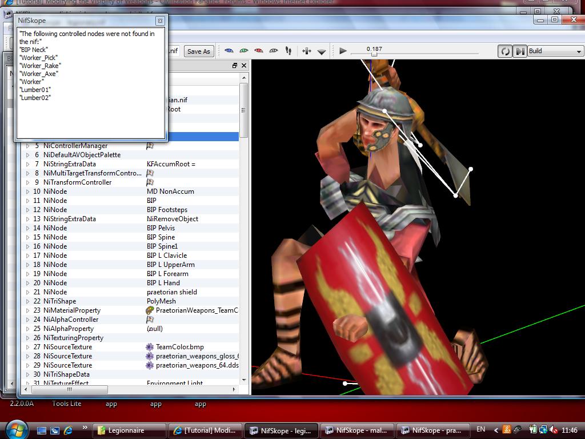Click the 'BIP Spine' value
Screen dimensions: 585x439
pyautogui.click(x=161, y=237)
